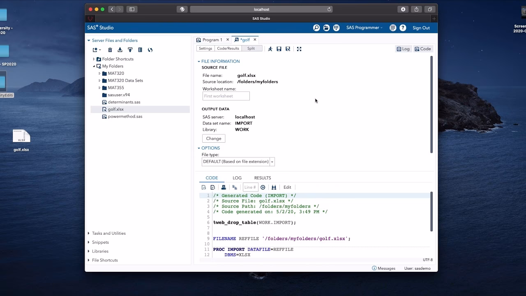Image resolution: width=526 pixels, height=296 pixels.
Task: Click the Change button under Output Data
Action: [x=214, y=139]
